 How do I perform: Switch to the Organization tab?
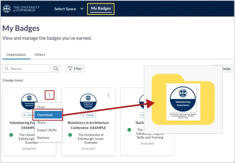coord(16,55)
